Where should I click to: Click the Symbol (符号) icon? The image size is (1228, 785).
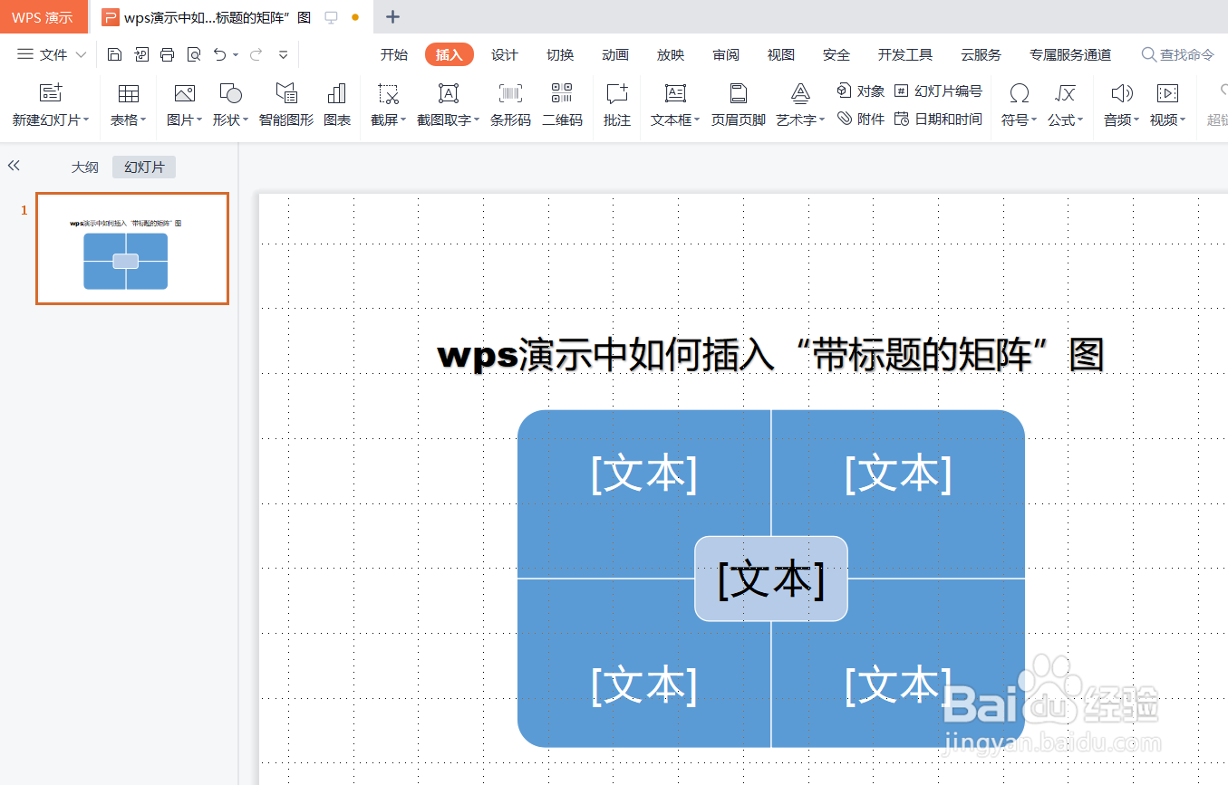[1020, 92]
